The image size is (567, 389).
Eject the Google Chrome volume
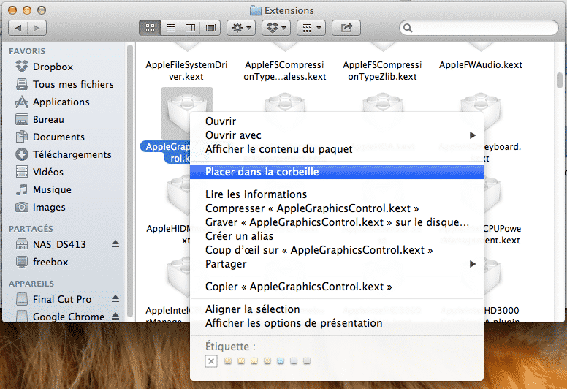coord(115,317)
